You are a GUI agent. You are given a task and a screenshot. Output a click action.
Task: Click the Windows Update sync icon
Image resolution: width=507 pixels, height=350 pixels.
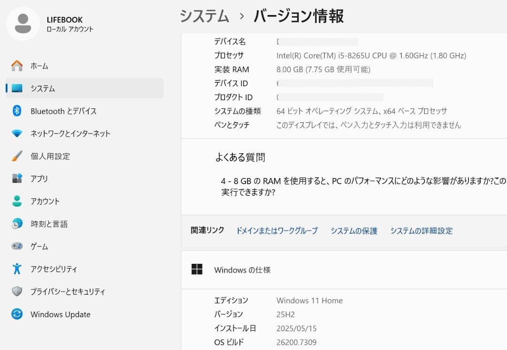click(x=17, y=314)
